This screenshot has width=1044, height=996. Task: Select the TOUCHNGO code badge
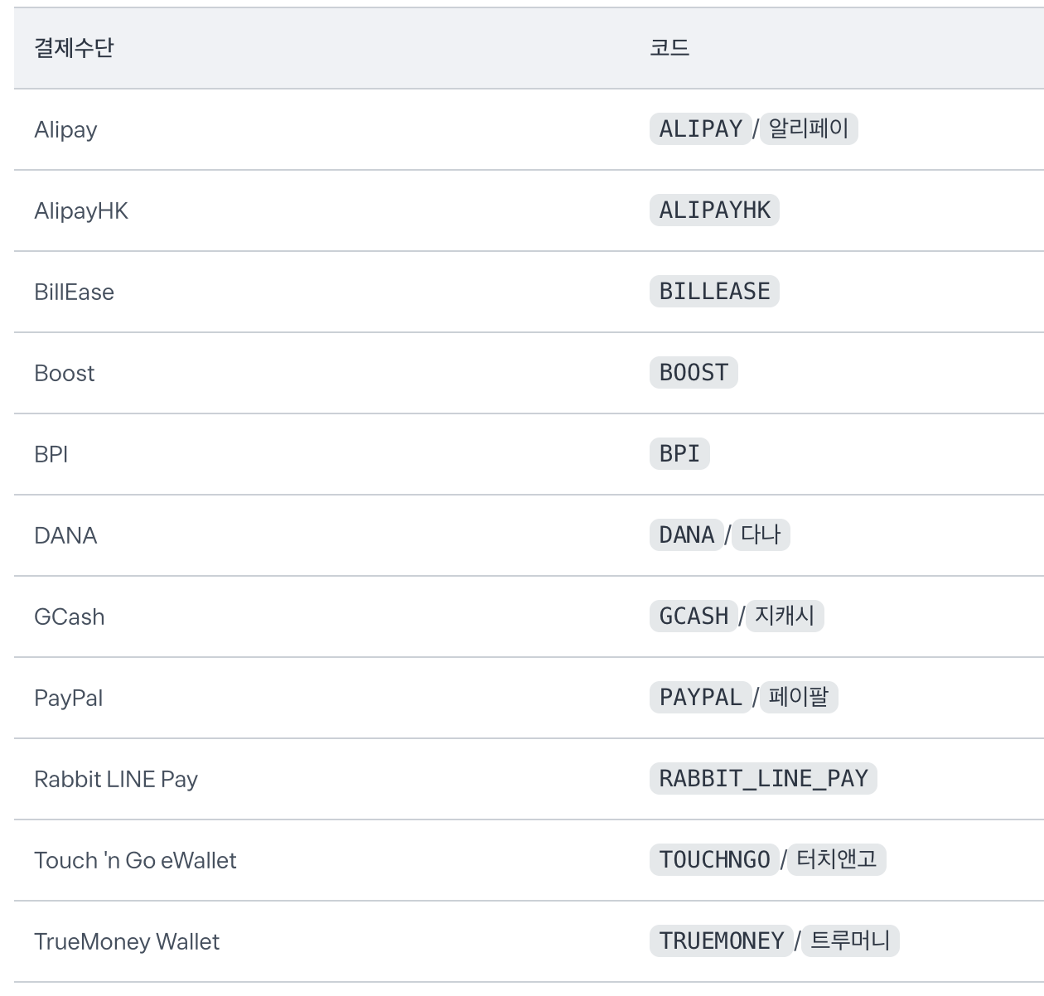714,860
